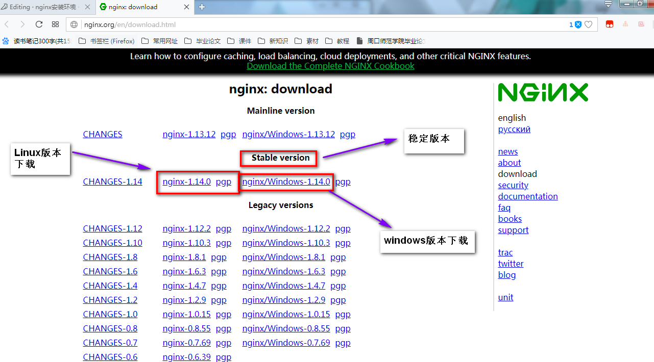Open the books sidebar link

click(x=510, y=219)
